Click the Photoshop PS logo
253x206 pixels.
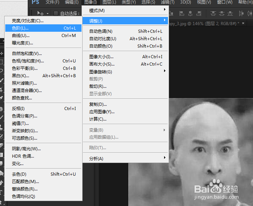[35, 2]
